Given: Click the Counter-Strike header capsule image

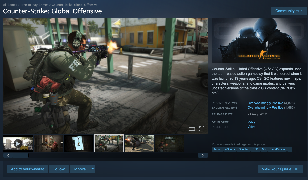Looking at the screenshot, I should pyautogui.click(x=259, y=41).
